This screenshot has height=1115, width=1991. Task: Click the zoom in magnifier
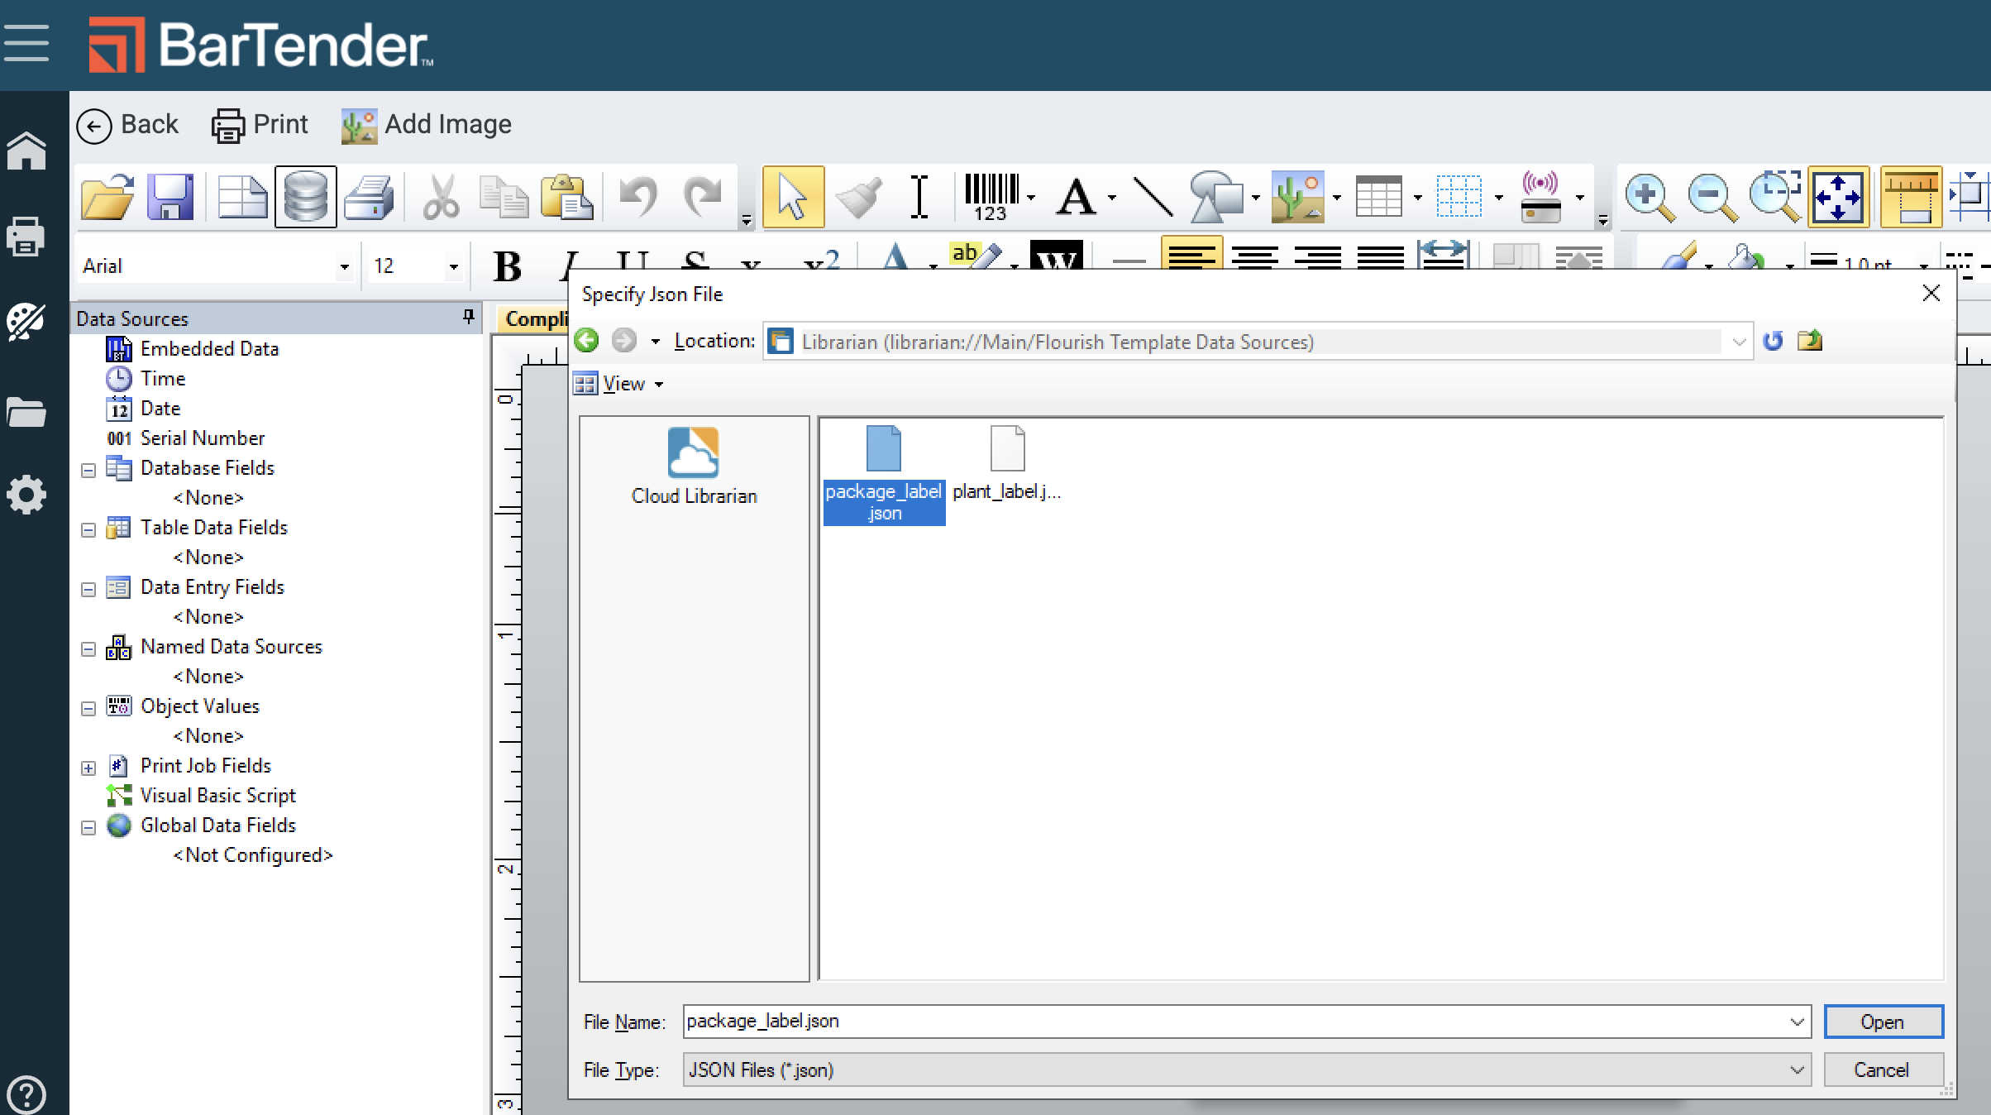pyautogui.click(x=1648, y=197)
